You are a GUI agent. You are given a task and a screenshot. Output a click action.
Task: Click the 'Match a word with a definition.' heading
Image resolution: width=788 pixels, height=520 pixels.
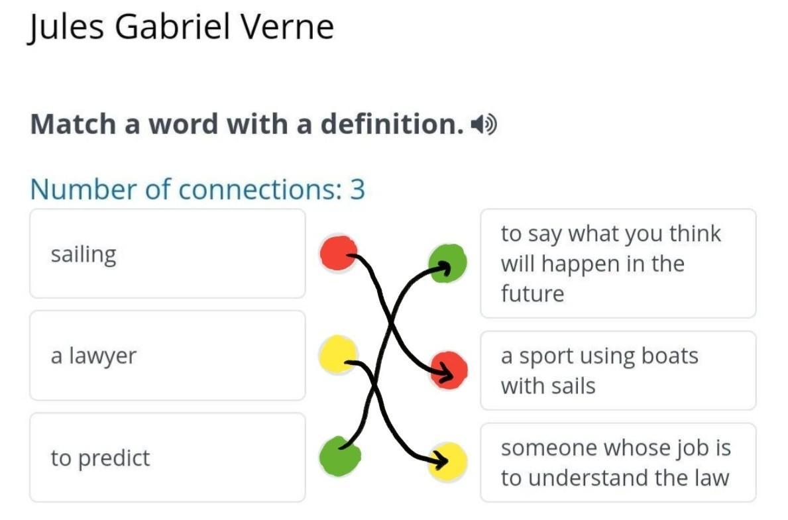click(x=247, y=124)
